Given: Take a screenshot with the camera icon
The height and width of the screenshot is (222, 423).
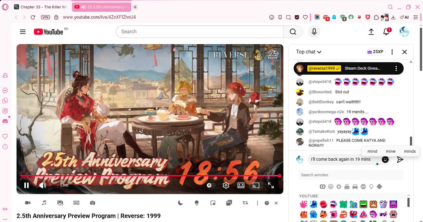Looking at the screenshot, I should point(92,203).
